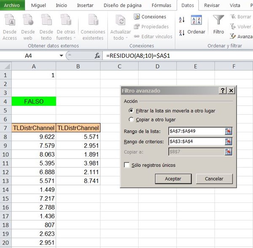Image resolution: width=253 pixels, height=248 pixels.
Task: Select the green FALSO cell
Action: 34,101
